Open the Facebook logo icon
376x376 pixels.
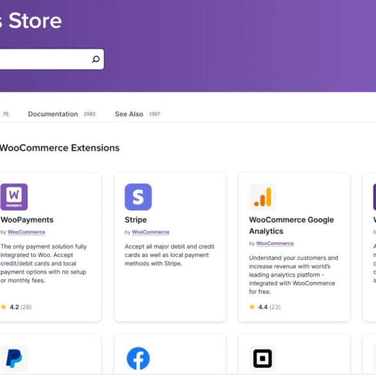click(x=138, y=359)
